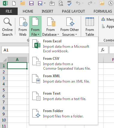Choose From Excel in the menu
The image size is (114, 128).
tap(63, 46)
